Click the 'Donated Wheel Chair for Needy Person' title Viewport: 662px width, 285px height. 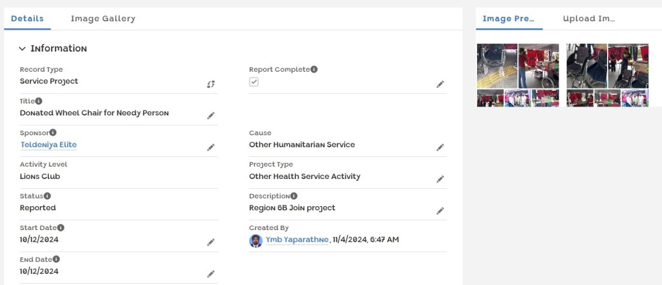pos(94,113)
